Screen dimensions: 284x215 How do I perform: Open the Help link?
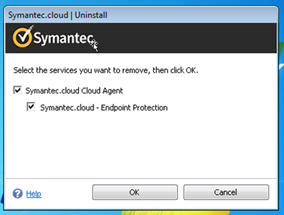34,194
